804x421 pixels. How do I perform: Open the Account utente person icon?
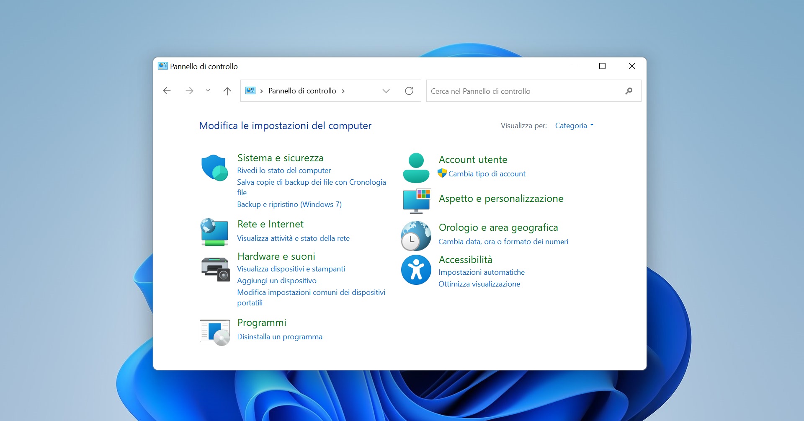(x=416, y=168)
